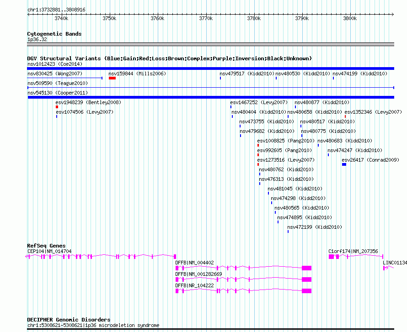Click esv1467252 (Levy2007) label
This screenshot has height=332, width=407.
click(259, 102)
